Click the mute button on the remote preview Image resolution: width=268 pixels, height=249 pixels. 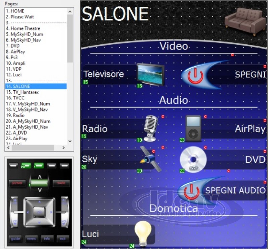(x=61, y=183)
